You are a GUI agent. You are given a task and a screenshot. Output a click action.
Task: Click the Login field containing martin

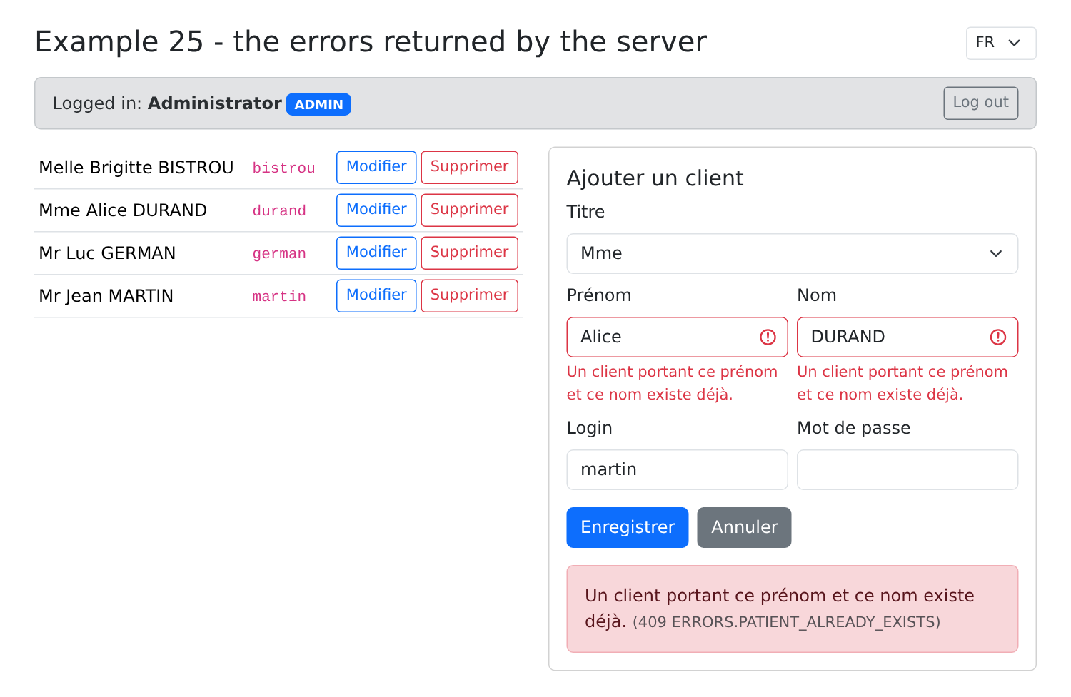click(677, 469)
